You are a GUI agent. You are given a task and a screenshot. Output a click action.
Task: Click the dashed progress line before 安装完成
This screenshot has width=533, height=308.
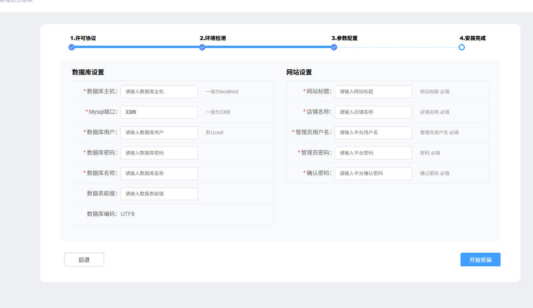point(398,47)
